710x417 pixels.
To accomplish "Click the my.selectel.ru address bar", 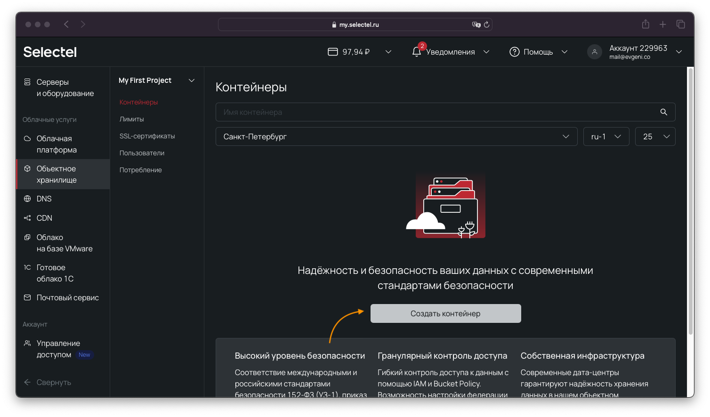I will [355, 24].
